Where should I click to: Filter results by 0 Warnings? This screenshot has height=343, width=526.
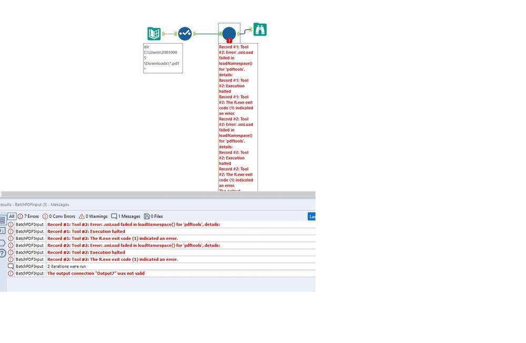93,216
